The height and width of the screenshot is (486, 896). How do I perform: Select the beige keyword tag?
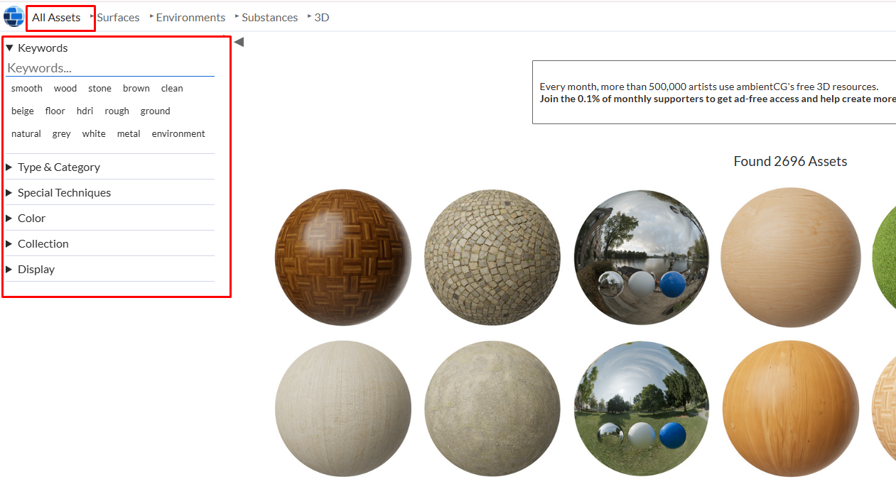[x=23, y=111]
